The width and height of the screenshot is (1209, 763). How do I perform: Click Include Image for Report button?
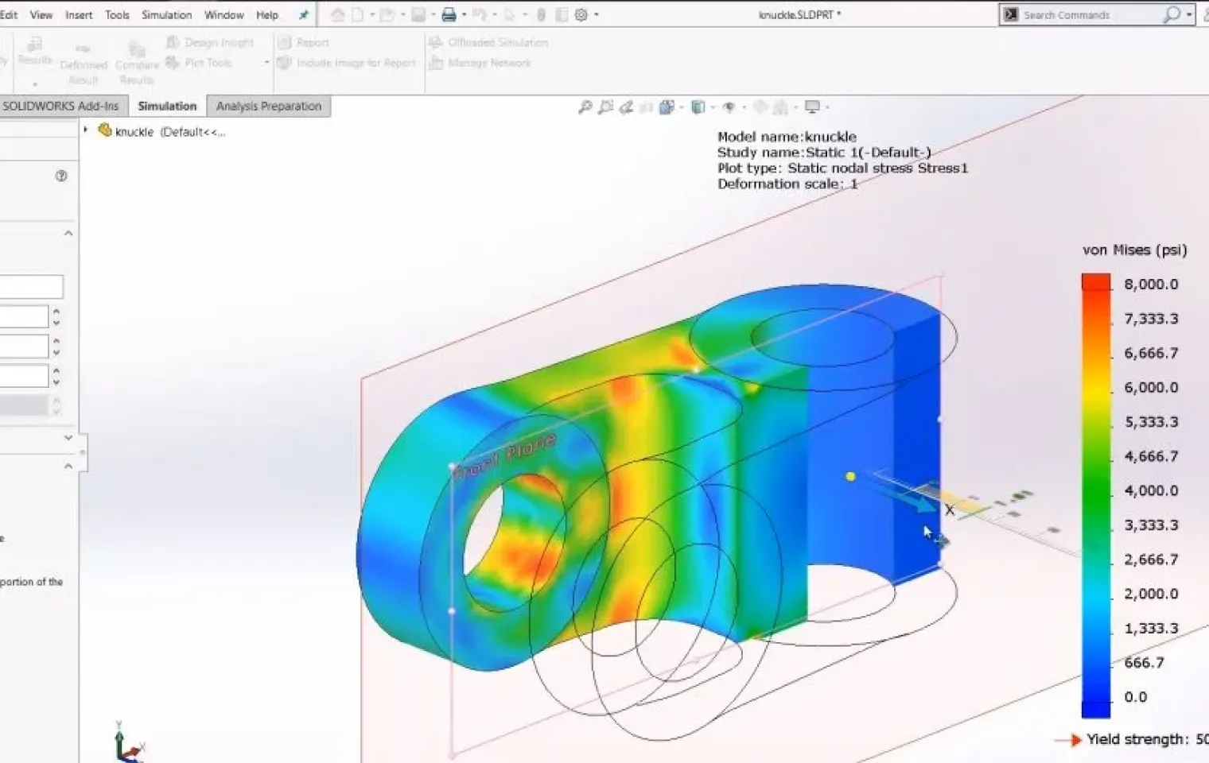click(347, 63)
